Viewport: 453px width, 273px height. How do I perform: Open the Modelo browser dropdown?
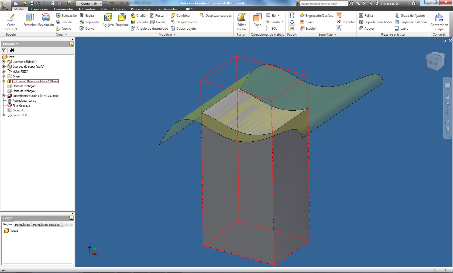coord(11,44)
